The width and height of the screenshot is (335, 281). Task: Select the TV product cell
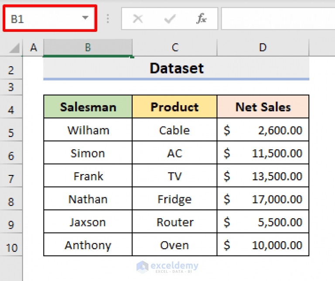[174, 176]
